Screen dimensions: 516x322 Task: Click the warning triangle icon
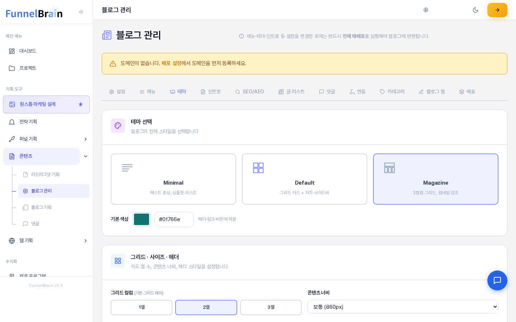(x=113, y=64)
